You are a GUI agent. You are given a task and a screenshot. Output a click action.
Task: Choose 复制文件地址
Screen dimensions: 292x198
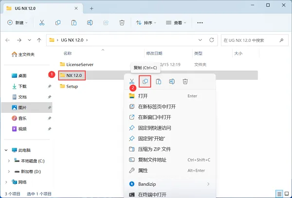(x=170, y=160)
